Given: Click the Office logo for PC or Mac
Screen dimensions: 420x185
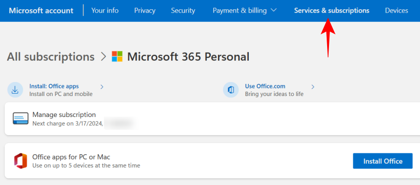Looking at the screenshot, I should (x=21, y=161).
